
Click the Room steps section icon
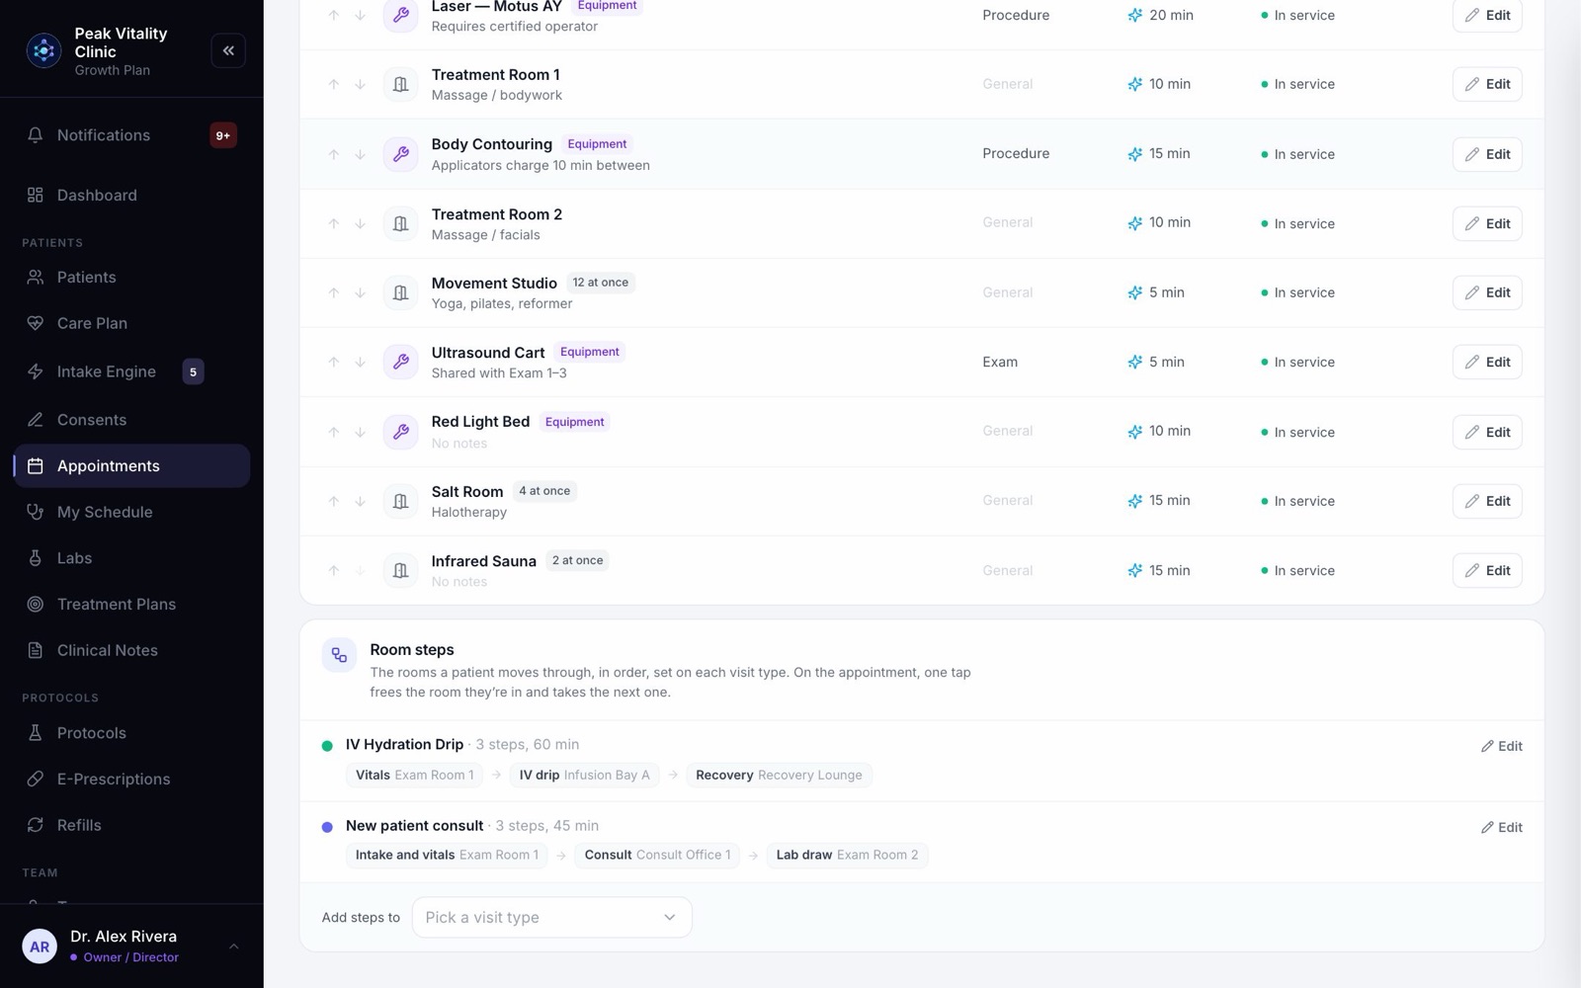339,655
